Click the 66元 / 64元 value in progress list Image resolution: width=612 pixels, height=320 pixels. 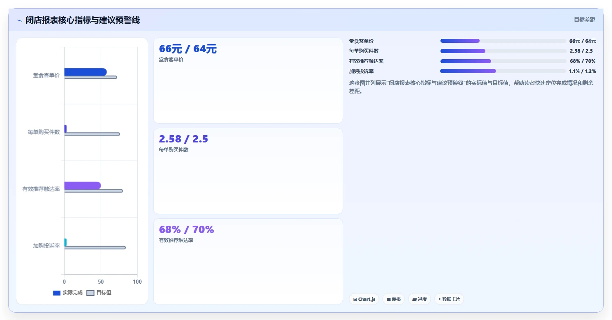[x=583, y=41]
